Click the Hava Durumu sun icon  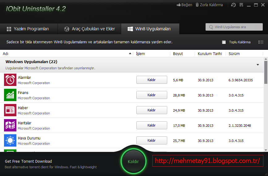click(x=10, y=140)
